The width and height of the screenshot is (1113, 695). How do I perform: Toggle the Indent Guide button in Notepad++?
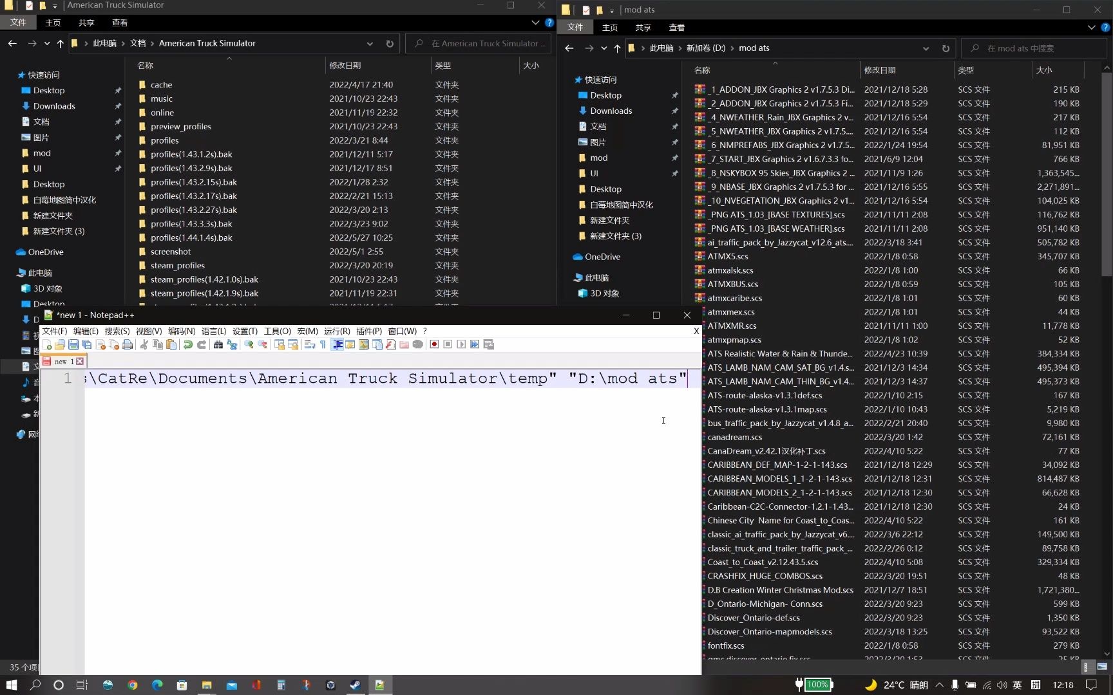337,344
